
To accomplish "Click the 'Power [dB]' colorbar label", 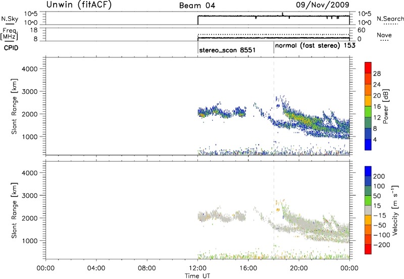I will [386, 106].
